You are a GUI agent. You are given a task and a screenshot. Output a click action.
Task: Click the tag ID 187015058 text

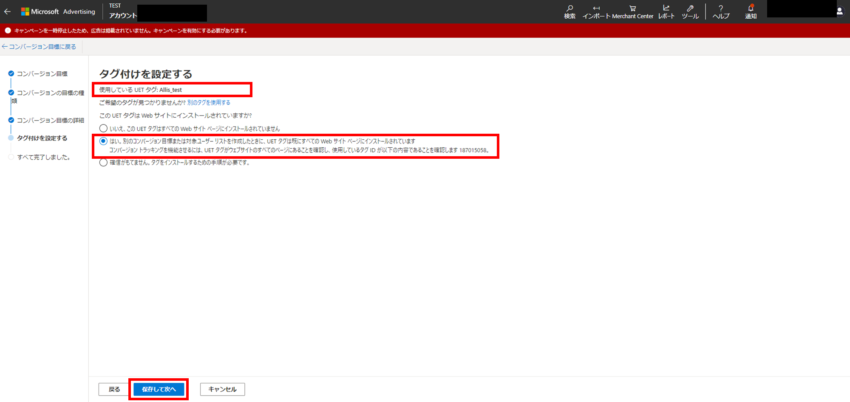(473, 150)
